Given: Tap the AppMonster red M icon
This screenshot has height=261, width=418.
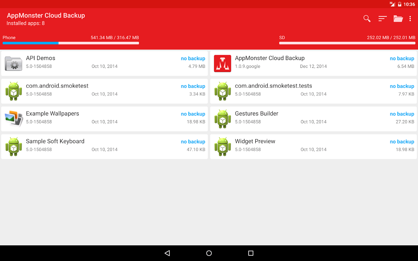Looking at the screenshot, I should (223, 64).
